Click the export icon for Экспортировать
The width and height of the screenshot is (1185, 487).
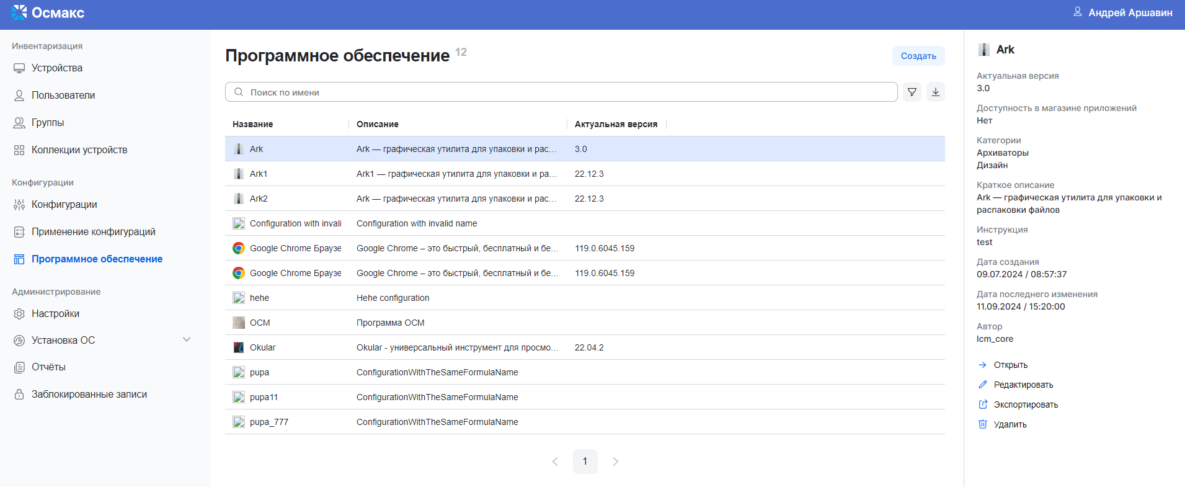pos(982,404)
